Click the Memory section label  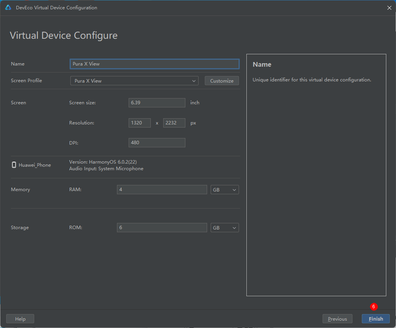(21, 190)
